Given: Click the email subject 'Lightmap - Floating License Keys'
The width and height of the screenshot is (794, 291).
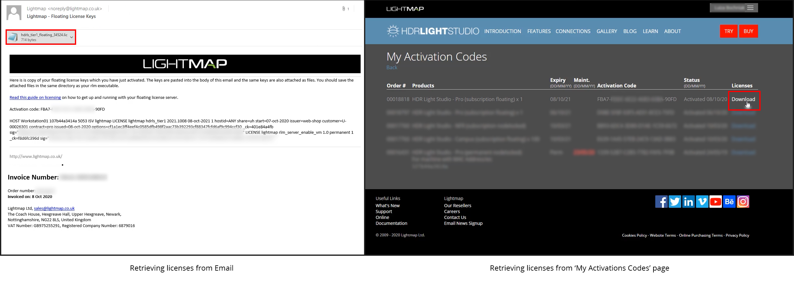Looking at the screenshot, I should tap(61, 16).
